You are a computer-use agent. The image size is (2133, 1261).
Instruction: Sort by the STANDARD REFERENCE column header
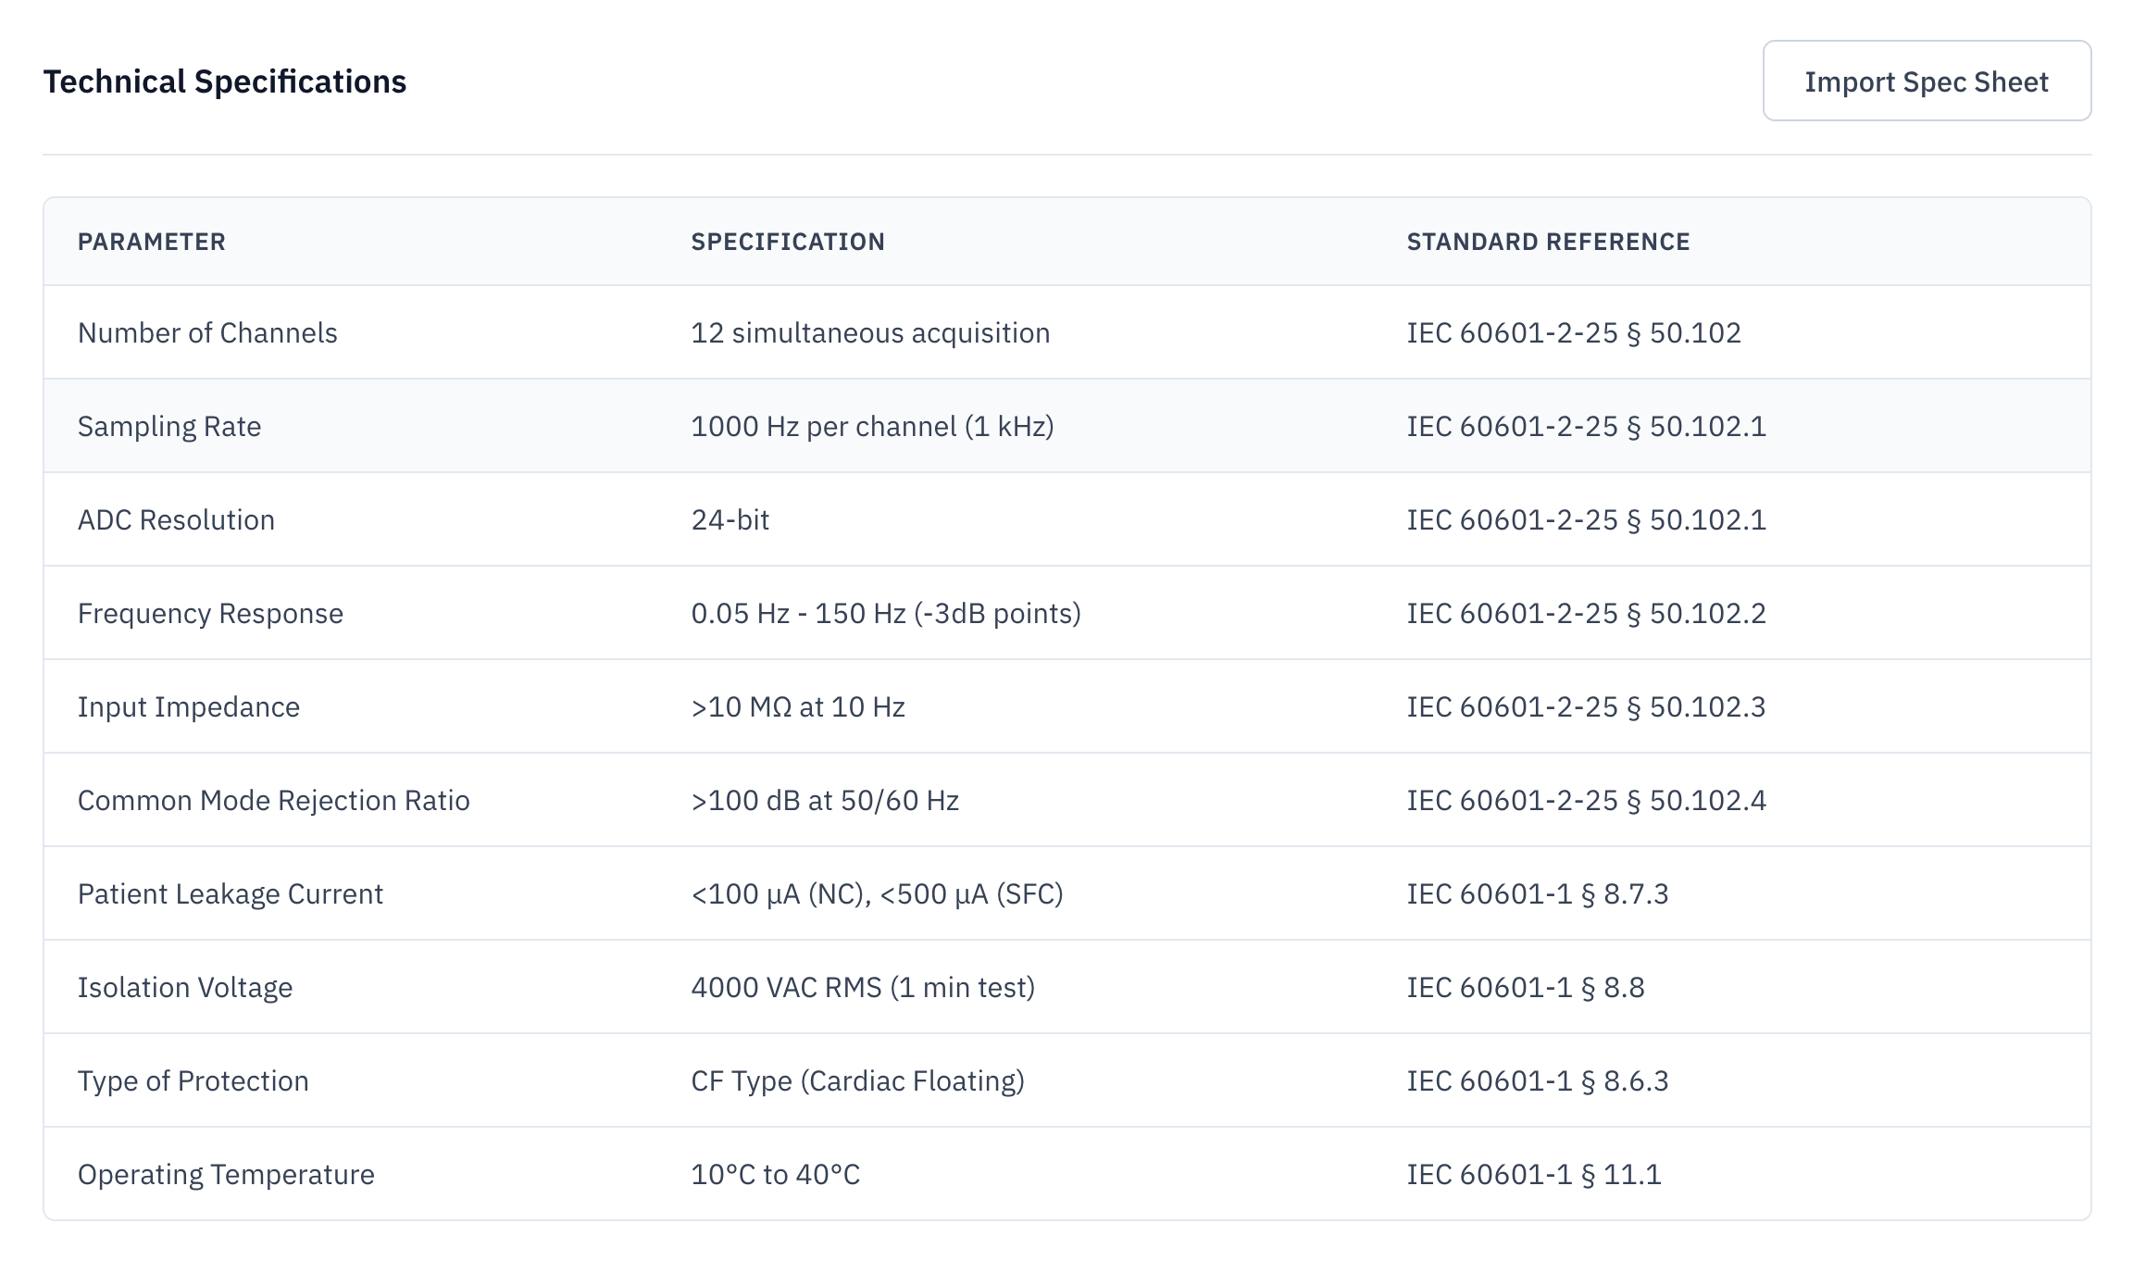point(1547,242)
